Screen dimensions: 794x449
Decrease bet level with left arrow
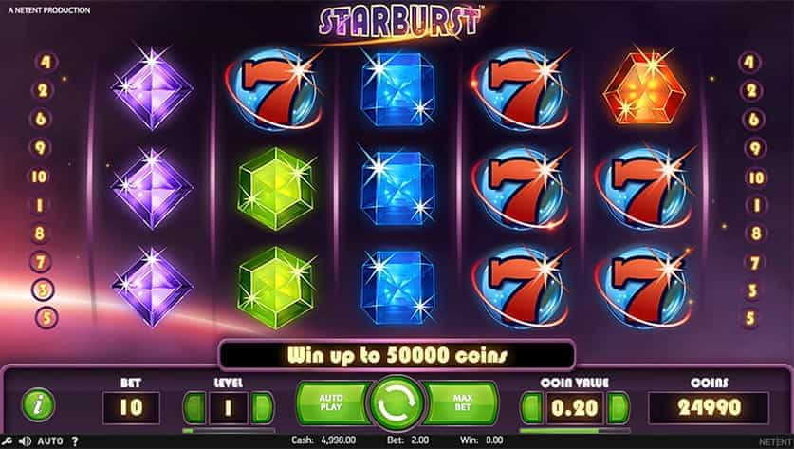pyautogui.click(x=195, y=407)
